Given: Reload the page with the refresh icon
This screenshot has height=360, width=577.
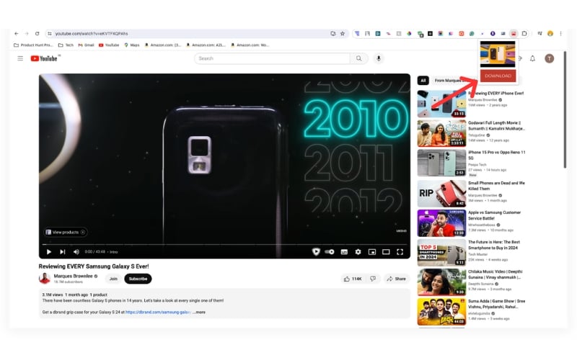Looking at the screenshot, I should [x=38, y=33].
